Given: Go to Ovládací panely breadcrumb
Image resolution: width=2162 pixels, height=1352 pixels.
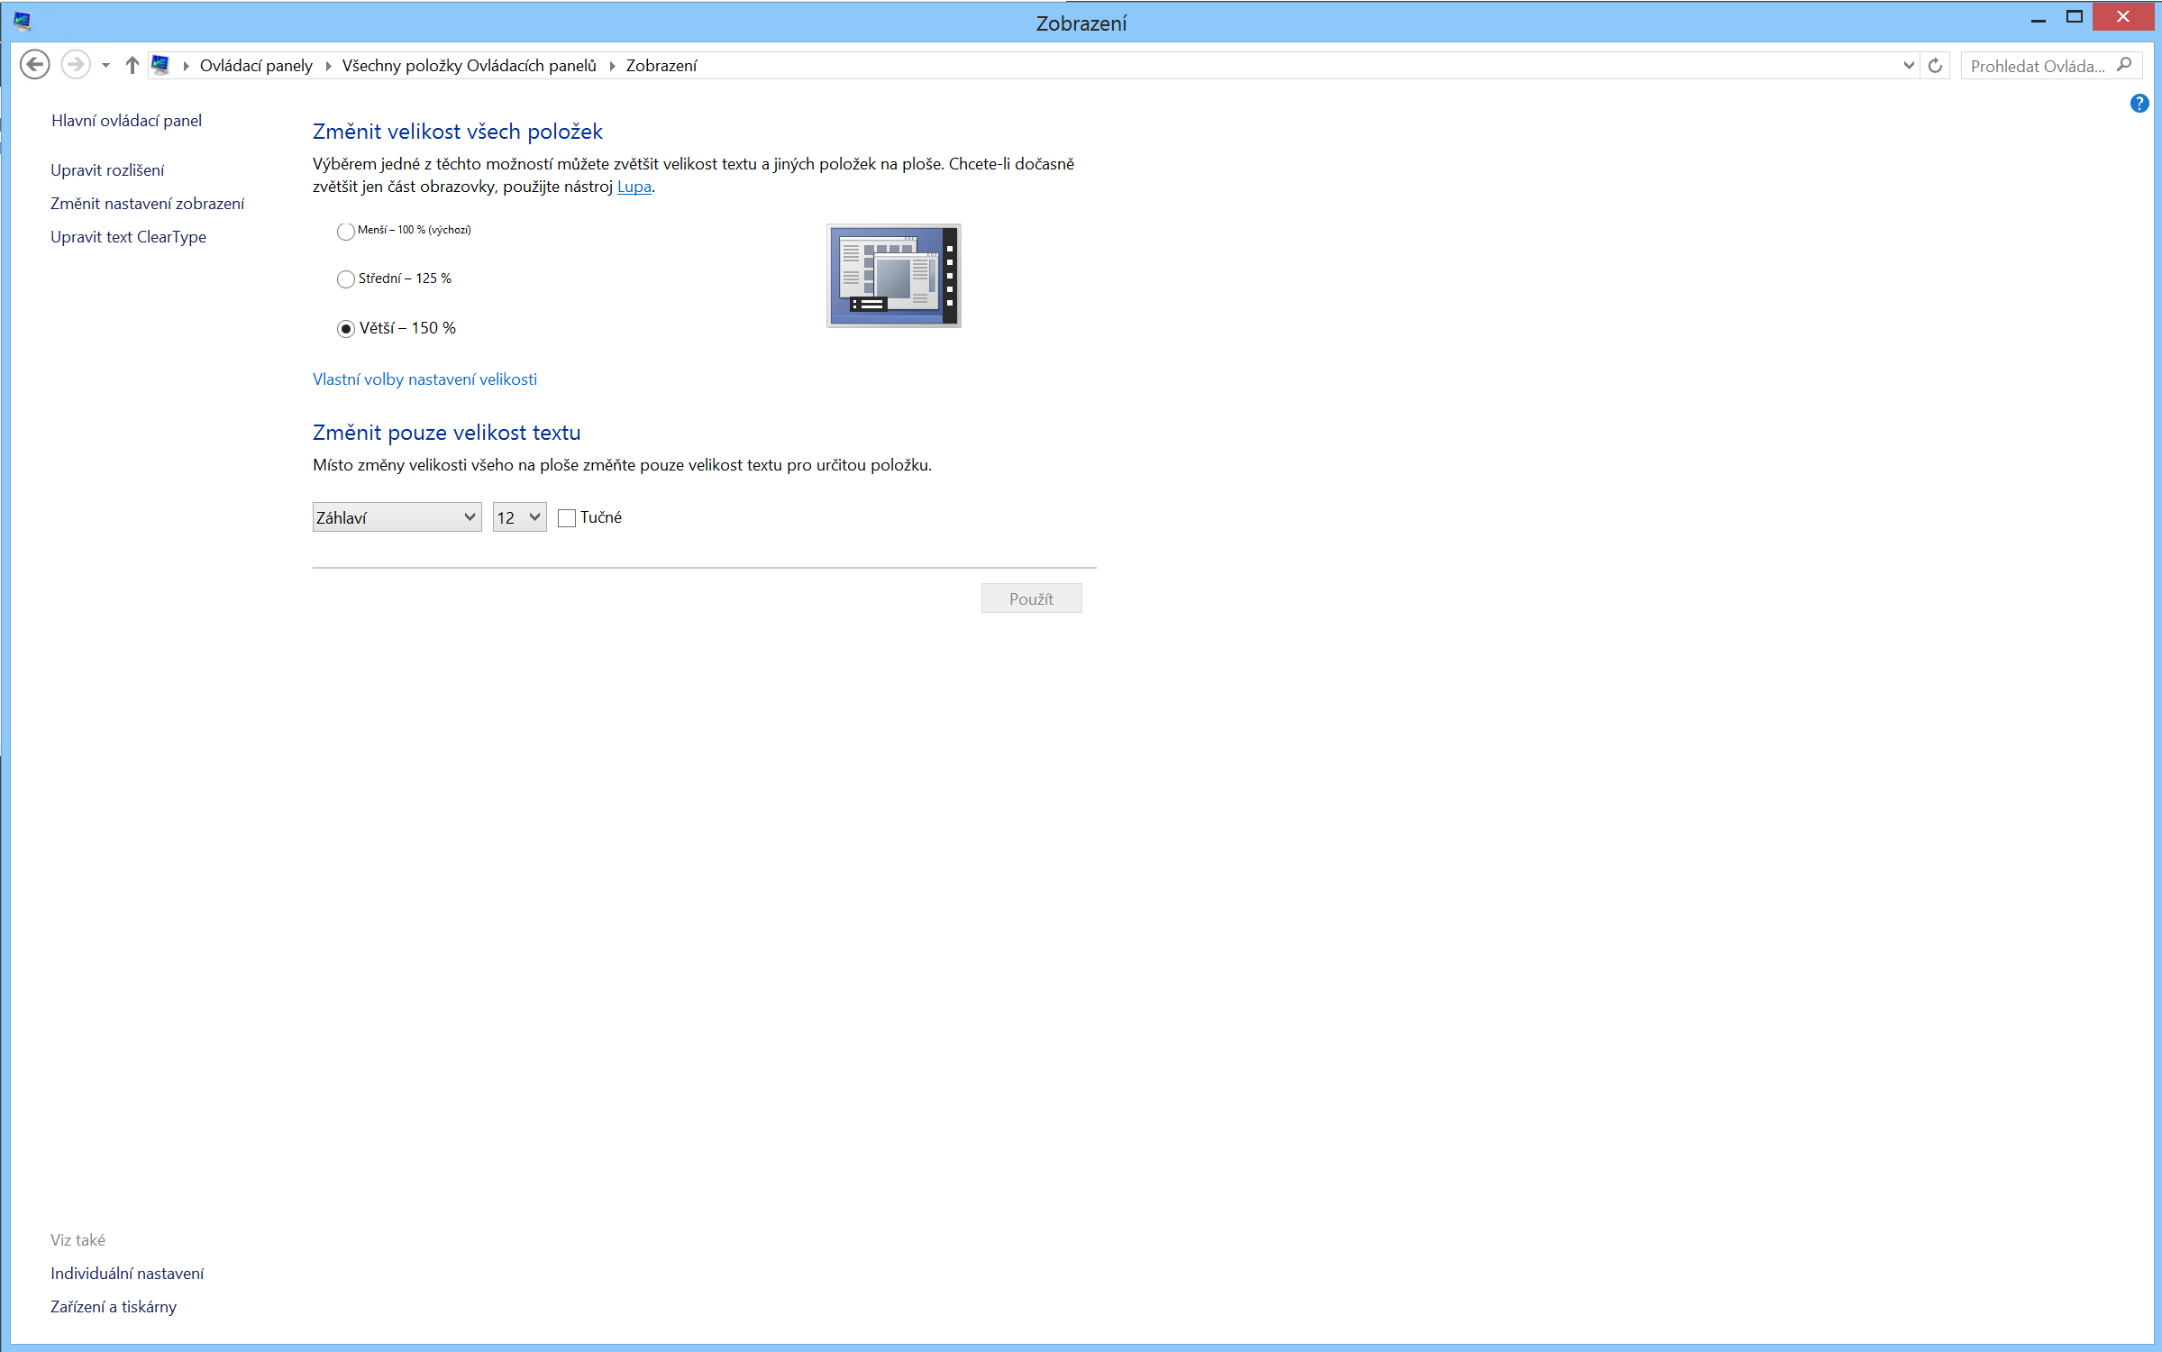Looking at the screenshot, I should click(x=256, y=65).
